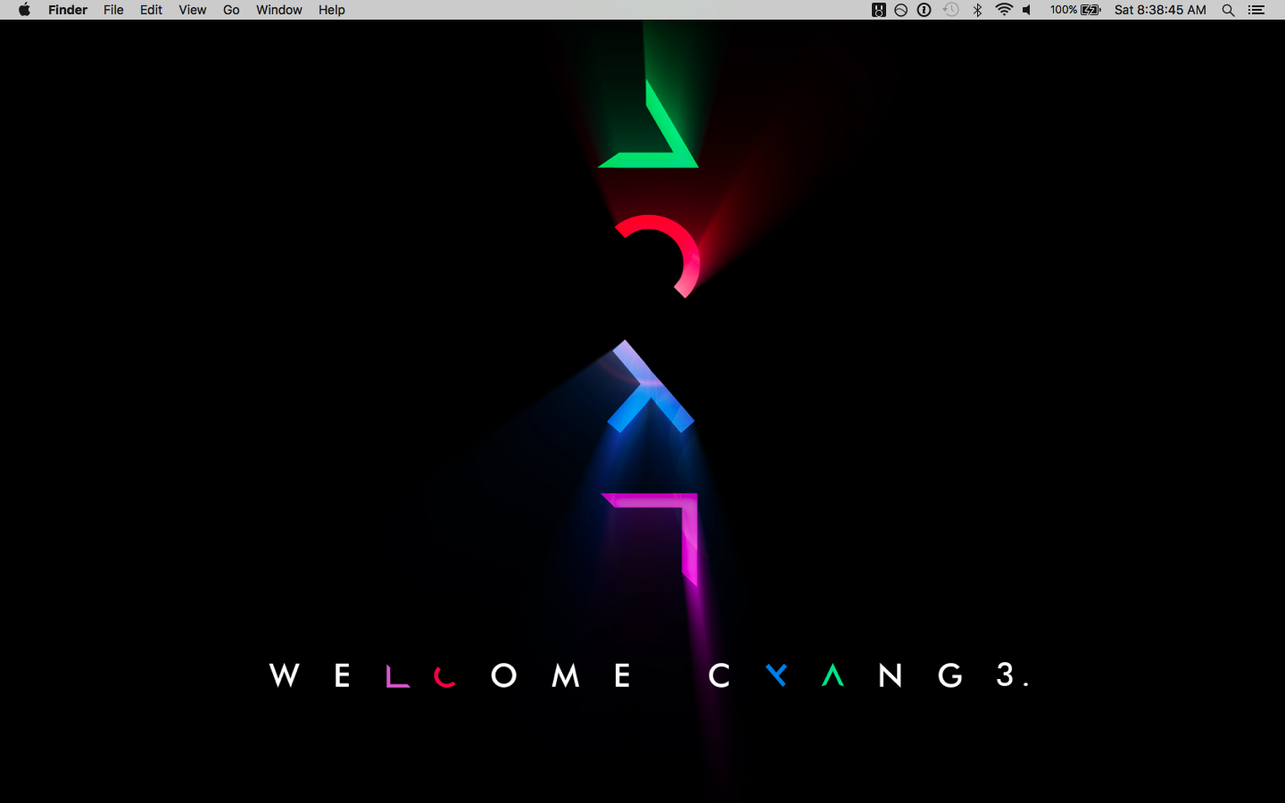Open Notification Center list icon

(x=1256, y=10)
